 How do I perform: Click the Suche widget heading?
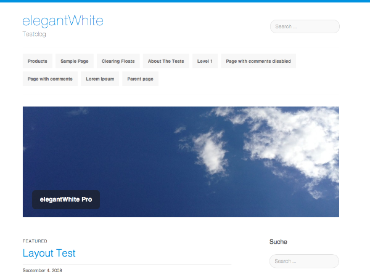point(278,242)
